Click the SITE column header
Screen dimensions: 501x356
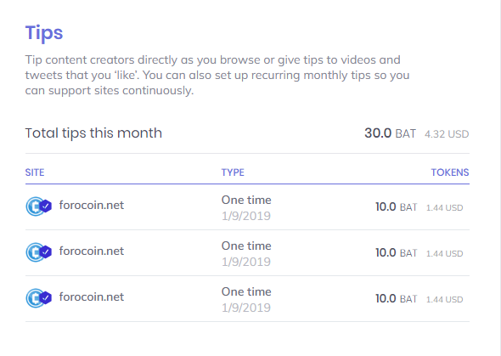pyautogui.click(x=35, y=172)
